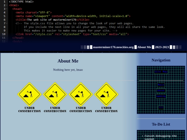Image resolution: width=187 pixels, height=140 pixels.
Task: Click the comment line starting 'If you include'
Action: (x=94, y=27)
